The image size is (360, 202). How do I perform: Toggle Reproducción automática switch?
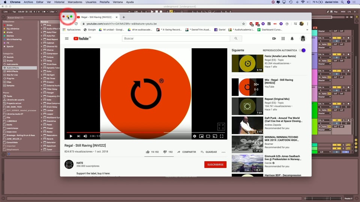tap(303, 50)
